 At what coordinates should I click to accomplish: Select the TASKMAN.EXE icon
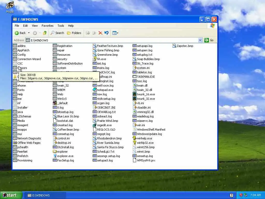point(134,77)
